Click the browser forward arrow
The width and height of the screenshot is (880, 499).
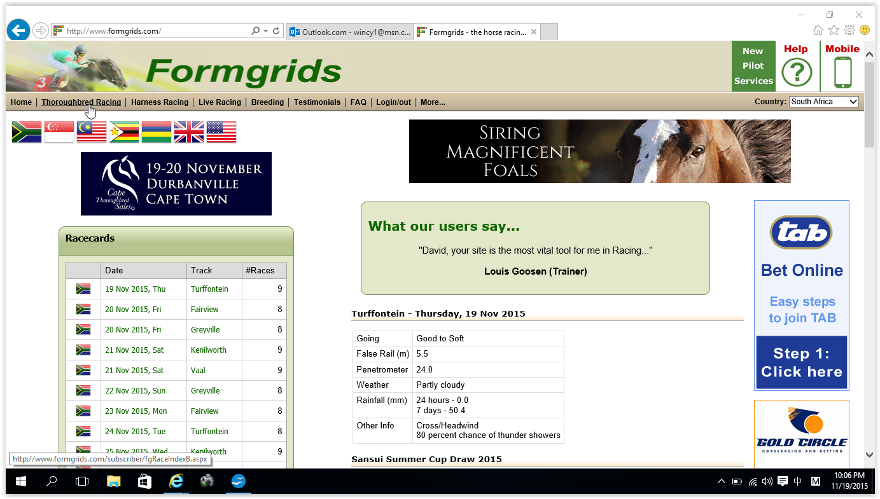[x=40, y=30]
